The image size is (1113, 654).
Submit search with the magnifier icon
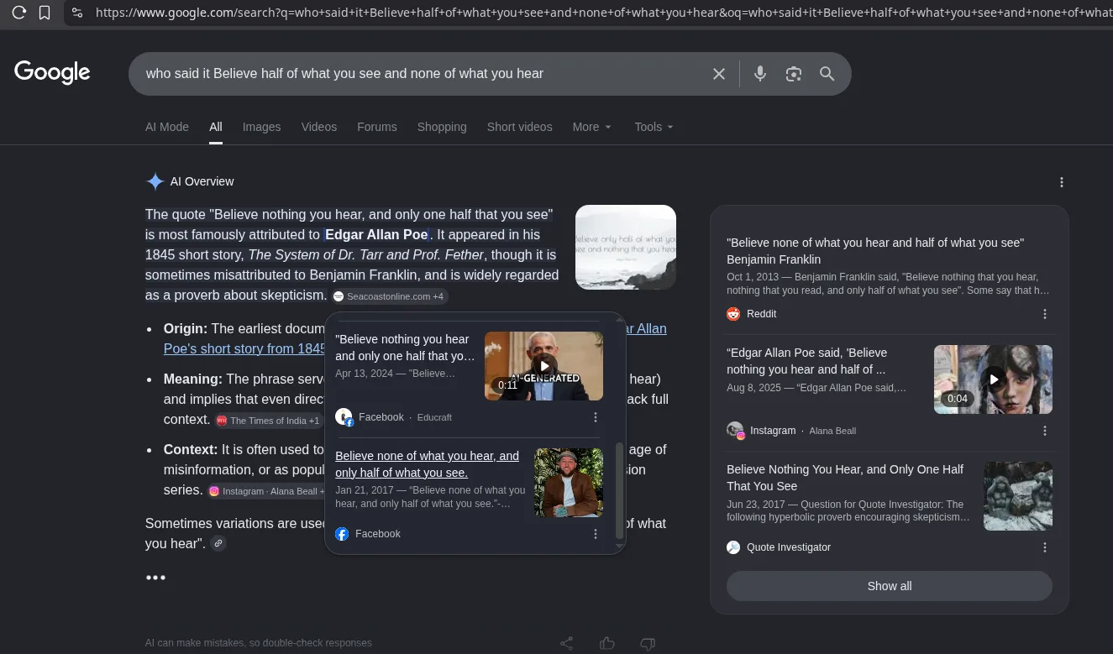(x=827, y=74)
